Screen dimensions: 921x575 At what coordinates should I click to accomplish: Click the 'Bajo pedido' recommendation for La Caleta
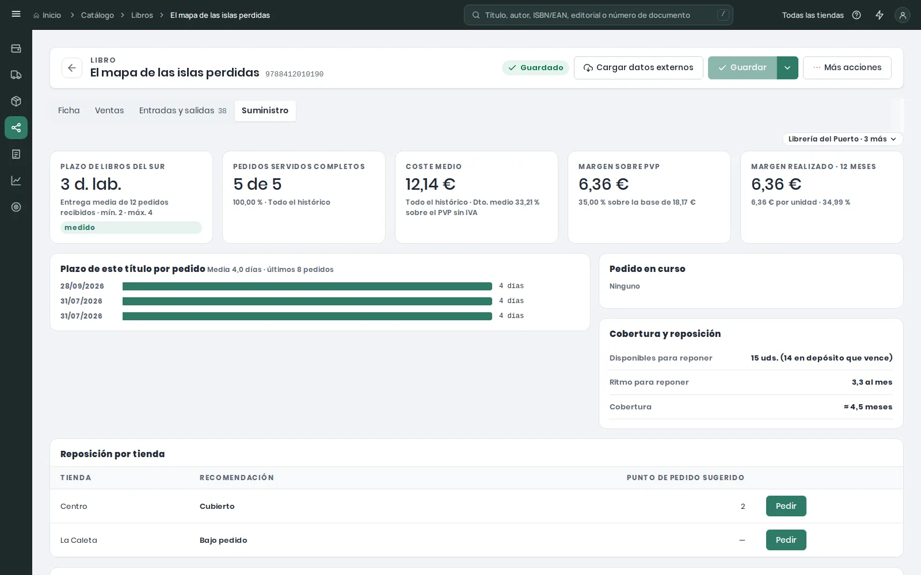[223, 540]
